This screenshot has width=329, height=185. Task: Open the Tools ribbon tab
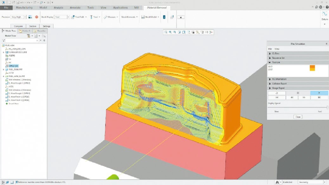(x=90, y=8)
